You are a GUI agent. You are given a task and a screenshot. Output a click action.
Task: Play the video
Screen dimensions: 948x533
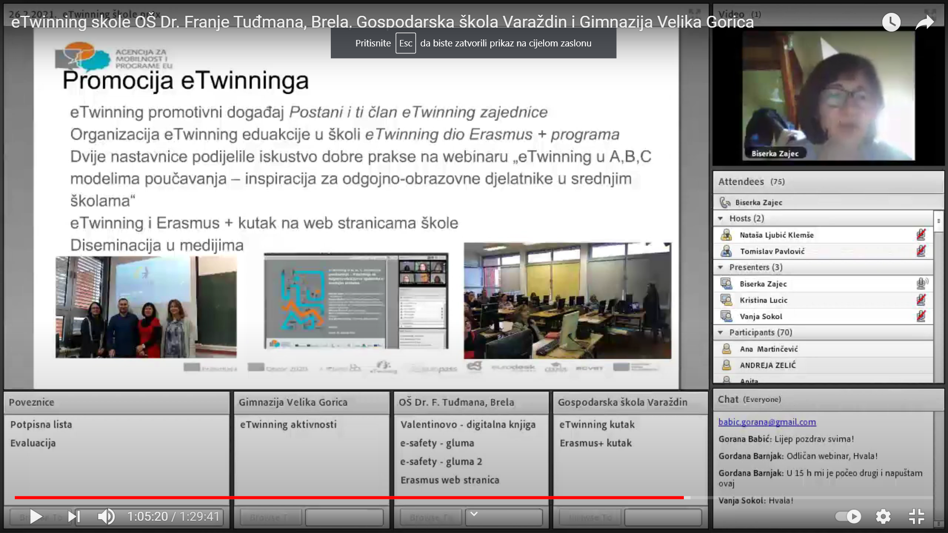[x=36, y=517]
